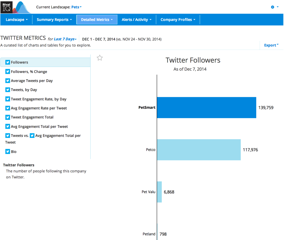Click Twitter icon beside Tweet Engagement Total
Image resolution: width=284 pixels, height=240 pixels.
pyautogui.click(x=7, y=117)
